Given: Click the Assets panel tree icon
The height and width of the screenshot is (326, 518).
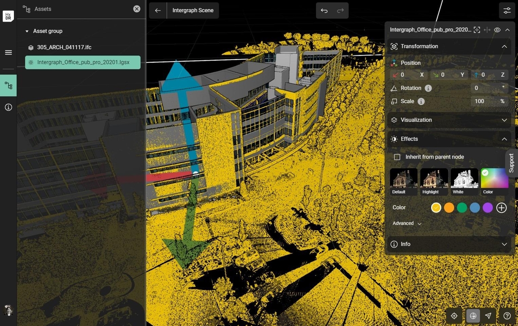Looking at the screenshot, I should (x=27, y=9).
